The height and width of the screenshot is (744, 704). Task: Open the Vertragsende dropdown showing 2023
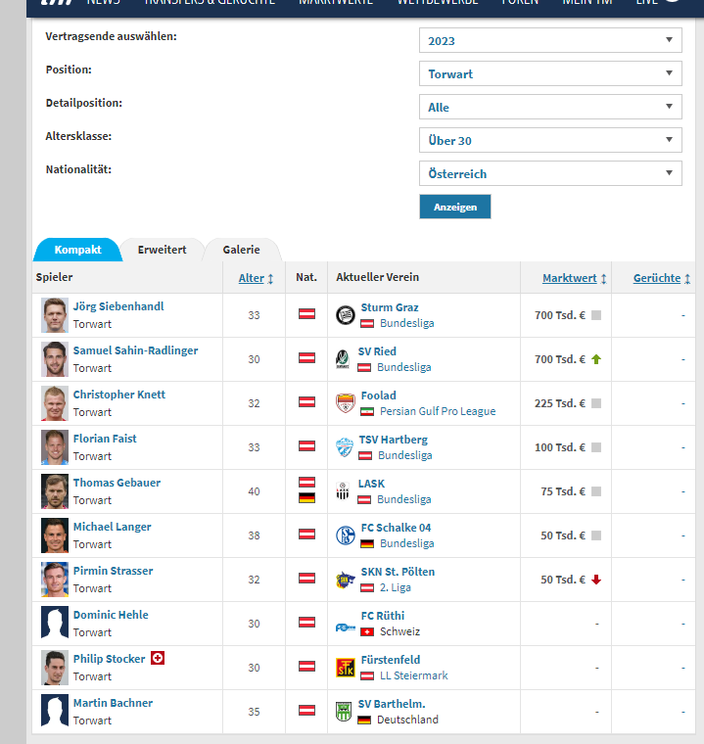coord(550,40)
